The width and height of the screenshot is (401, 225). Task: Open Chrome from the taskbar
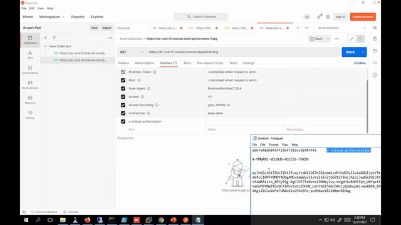tap(161, 220)
